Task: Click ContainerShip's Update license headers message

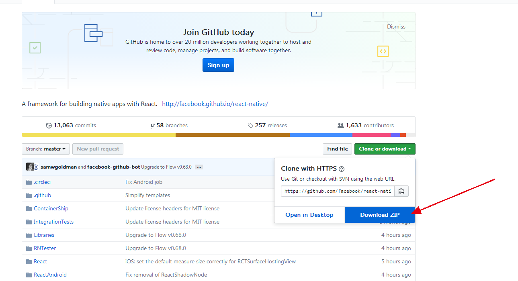Action: 172,208
